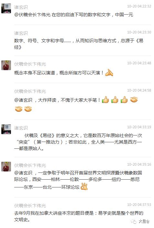Click timestamp 10-20 04:37:53
154x228 pixels.
[x=139, y=205]
